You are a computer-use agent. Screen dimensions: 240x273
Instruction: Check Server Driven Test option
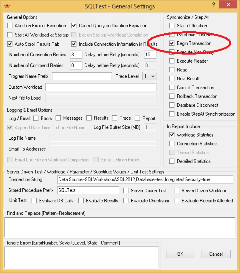pos(126,190)
